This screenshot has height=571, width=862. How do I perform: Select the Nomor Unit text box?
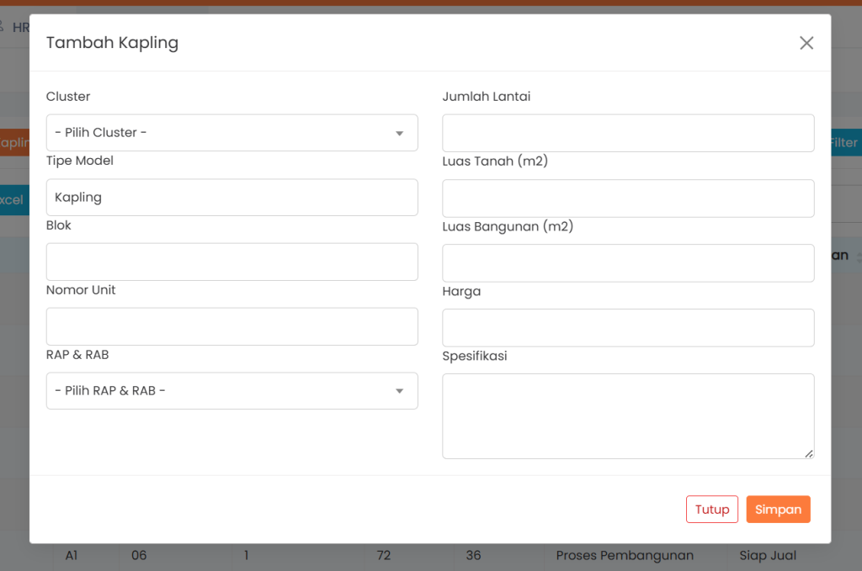point(231,326)
